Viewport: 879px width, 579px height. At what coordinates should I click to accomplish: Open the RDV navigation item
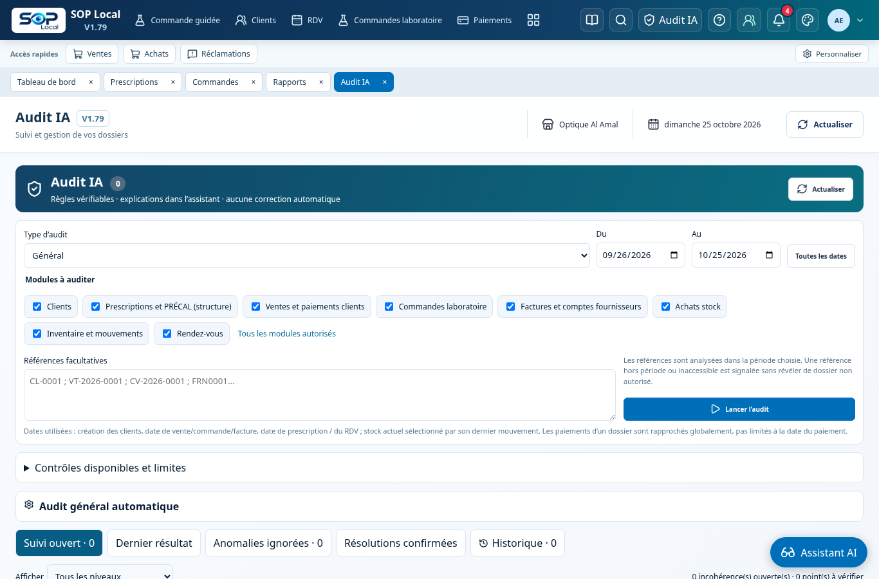point(307,20)
